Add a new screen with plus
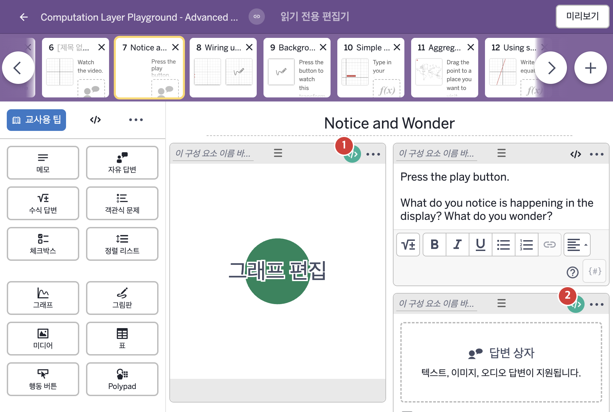This screenshot has width=613, height=412. 590,68
